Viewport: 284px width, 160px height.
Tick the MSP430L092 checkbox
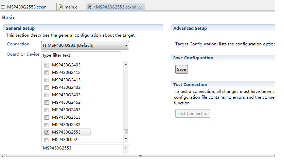pos(47,140)
